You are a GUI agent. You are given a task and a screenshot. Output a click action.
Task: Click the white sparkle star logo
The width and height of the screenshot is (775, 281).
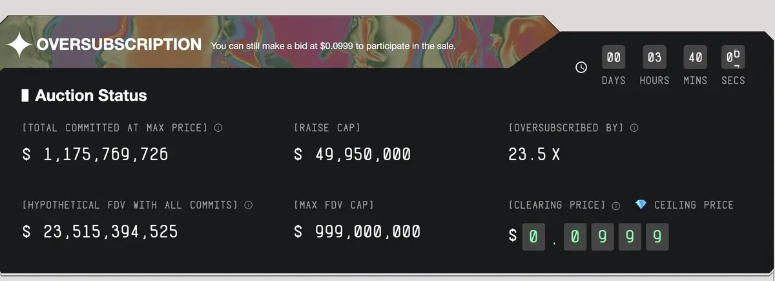pos(19,45)
